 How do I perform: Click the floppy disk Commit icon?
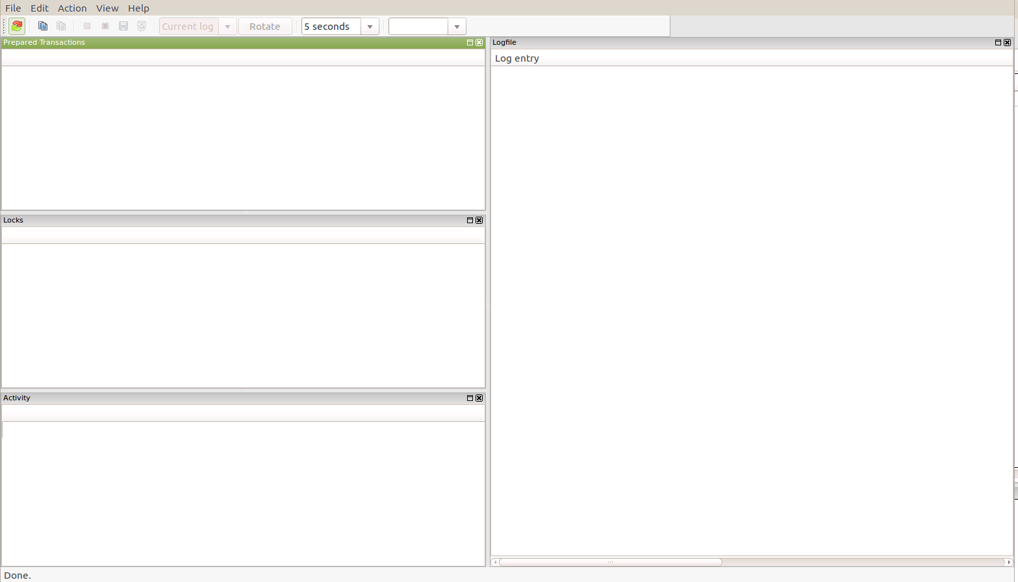pos(123,26)
